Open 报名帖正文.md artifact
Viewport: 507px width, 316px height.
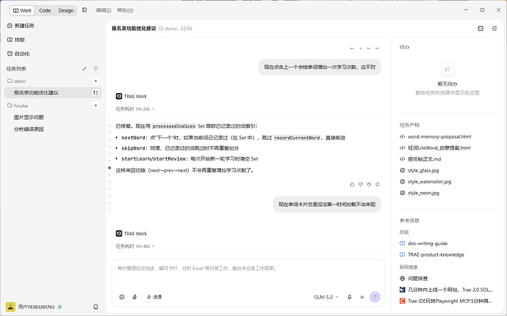click(x=420, y=159)
